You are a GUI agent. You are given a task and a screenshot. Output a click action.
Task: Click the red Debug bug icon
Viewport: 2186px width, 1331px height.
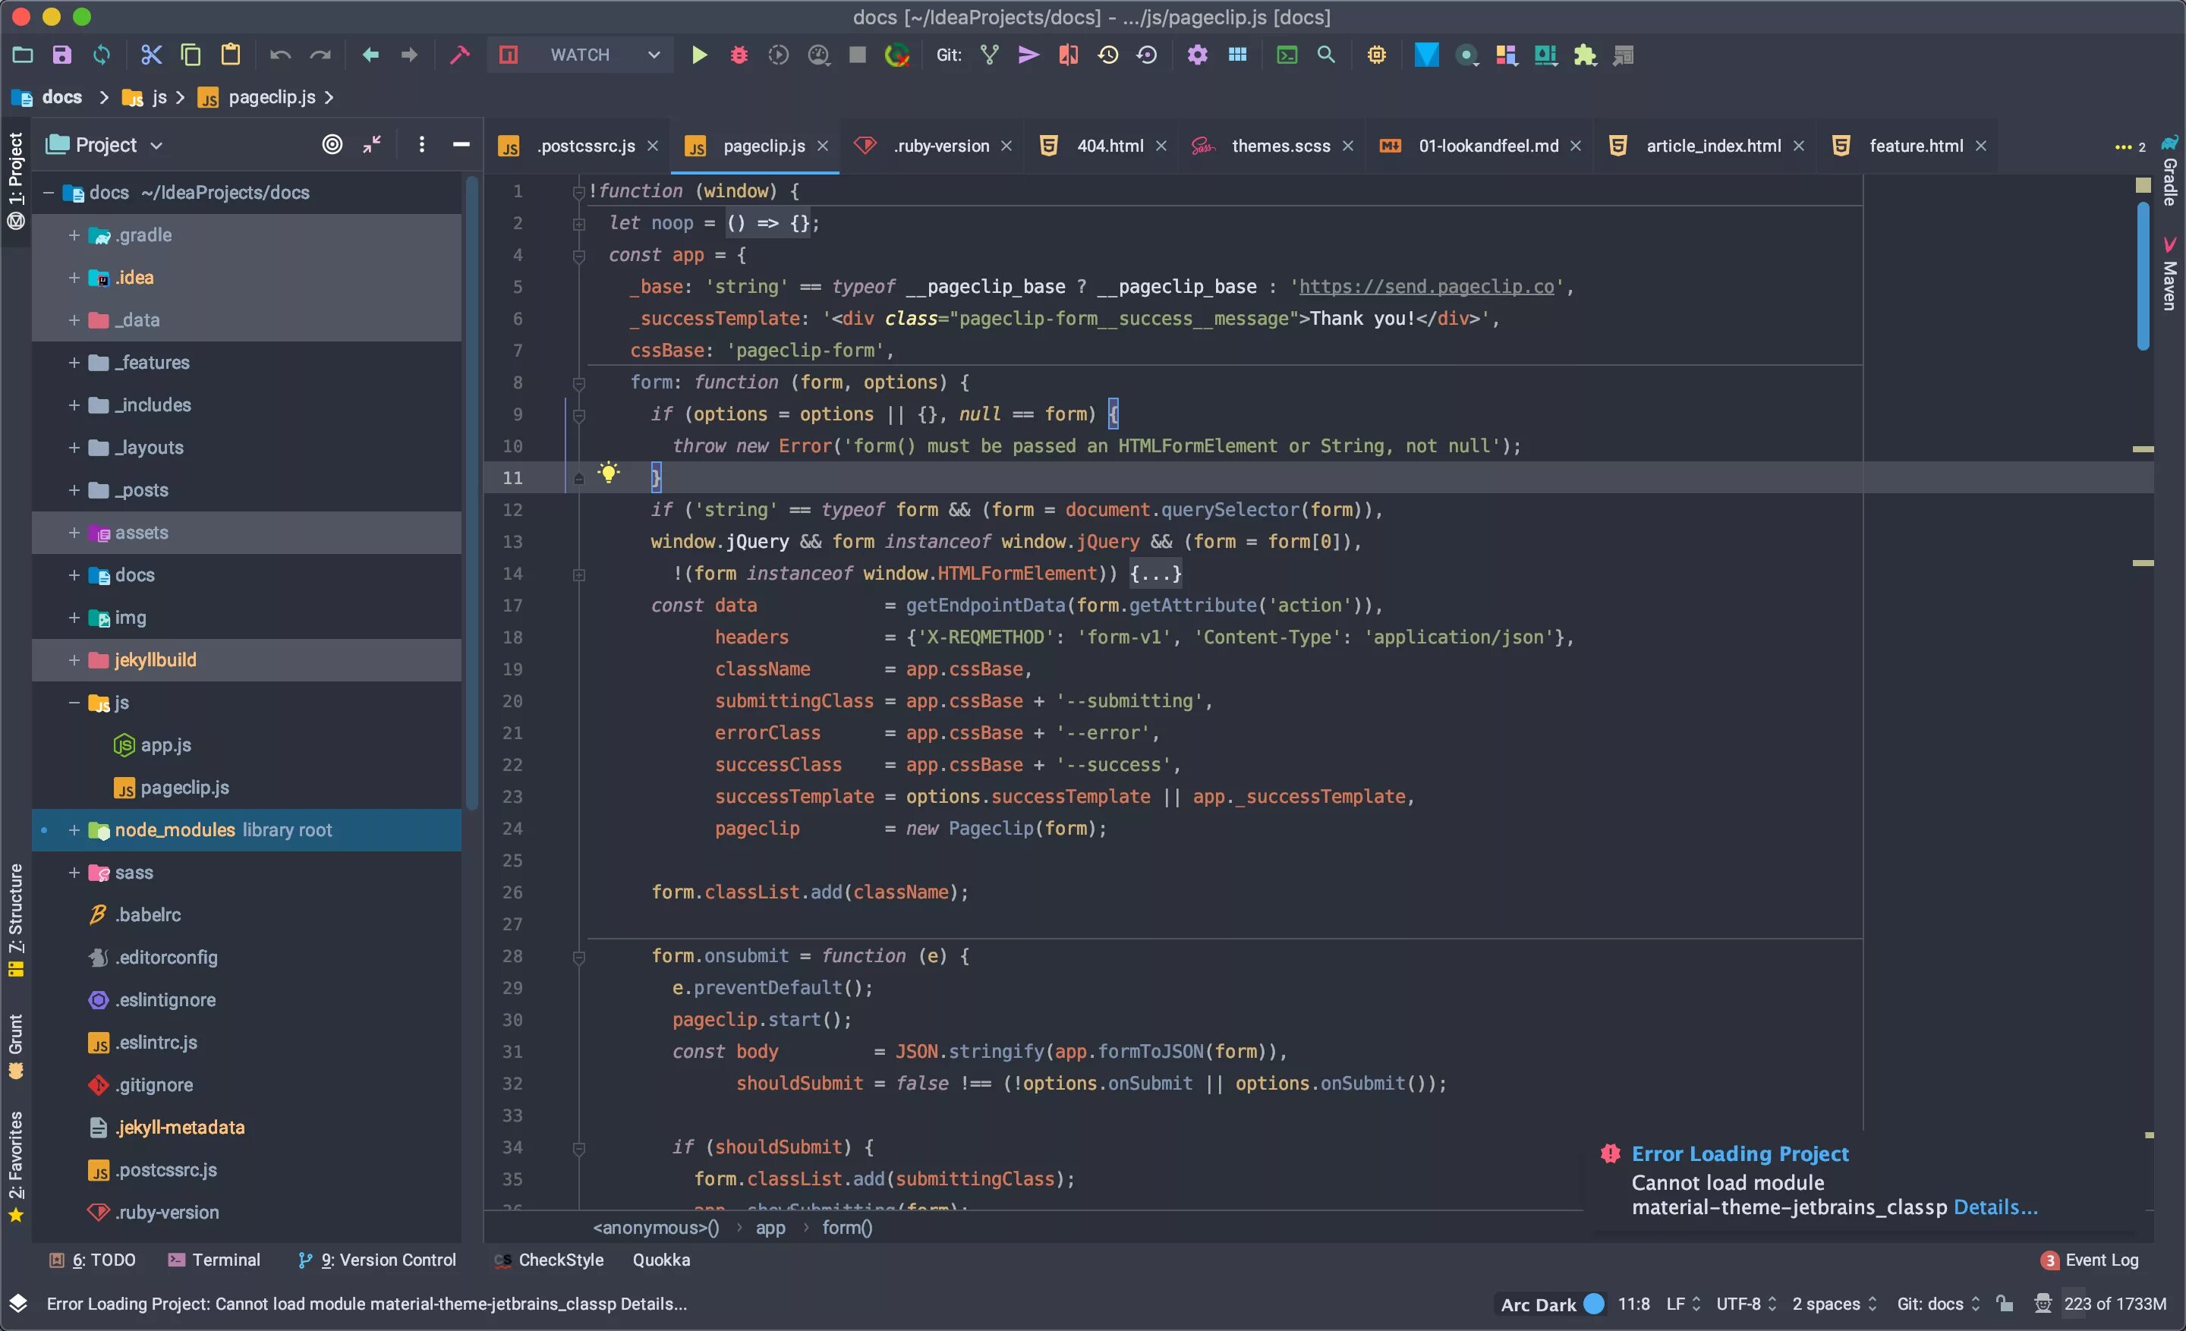(738, 55)
